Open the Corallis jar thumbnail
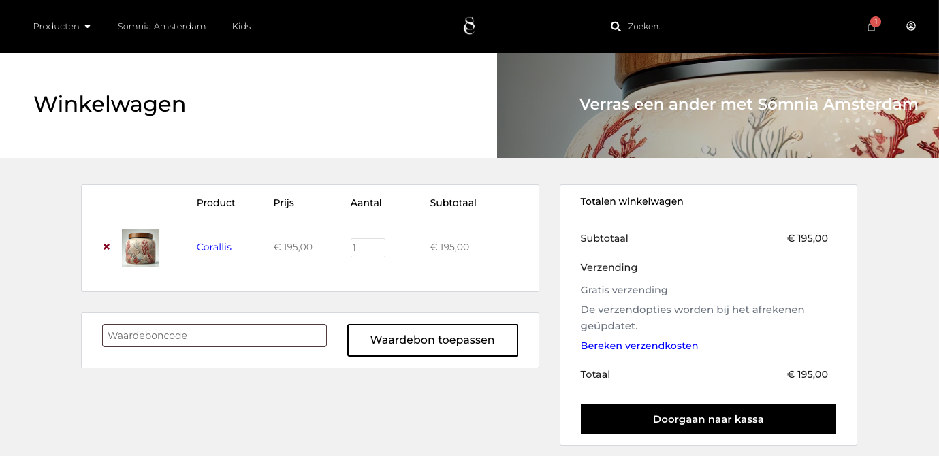The image size is (939, 456). coord(140,248)
